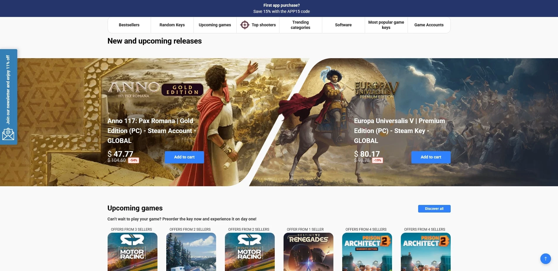The height and width of the screenshot is (271, 558).
Task: Open the first Project Motor Racing thumbnail
Action: click(132, 252)
